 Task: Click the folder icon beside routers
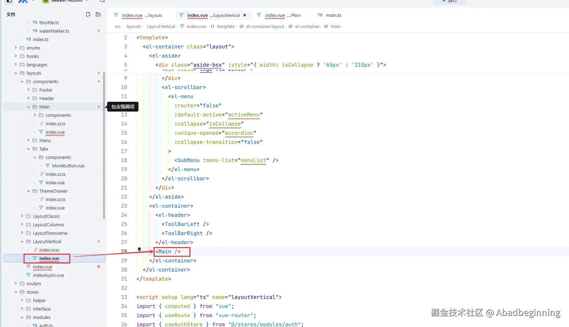pos(22,283)
